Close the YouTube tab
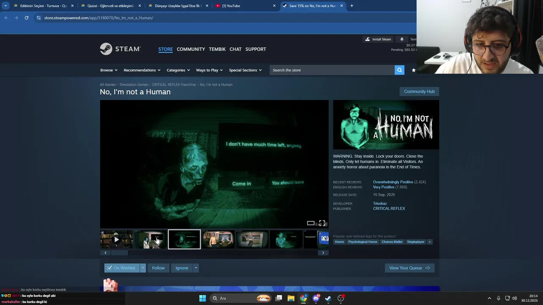Viewport: 543px width, 305px height. (x=274, y=6)
